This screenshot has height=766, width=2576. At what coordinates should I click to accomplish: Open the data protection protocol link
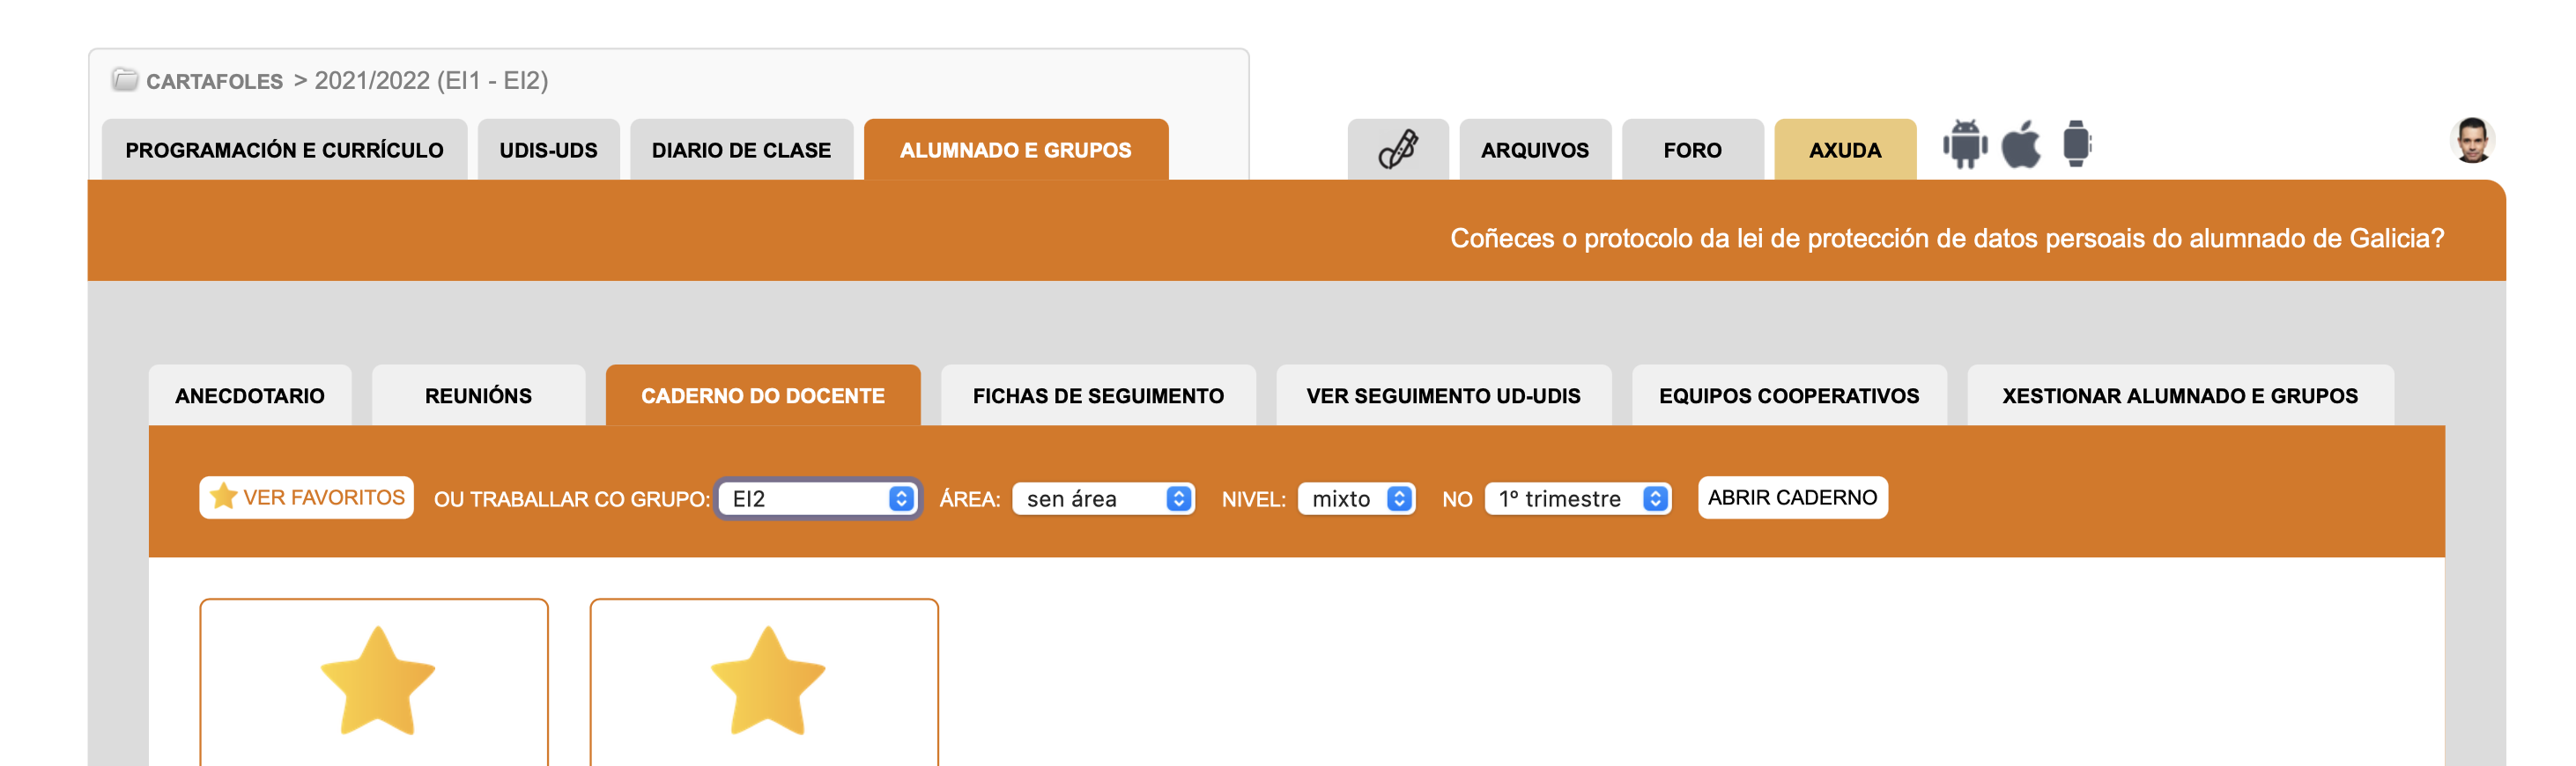click(1946, 238)
